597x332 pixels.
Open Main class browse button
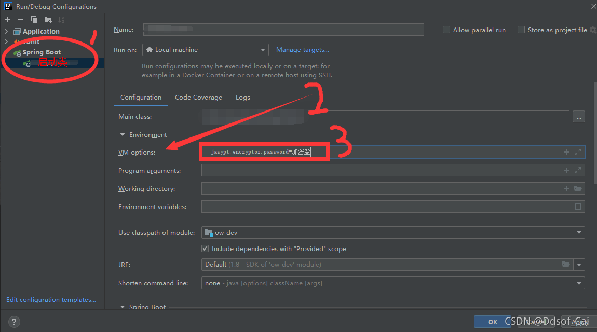[579, 117]
